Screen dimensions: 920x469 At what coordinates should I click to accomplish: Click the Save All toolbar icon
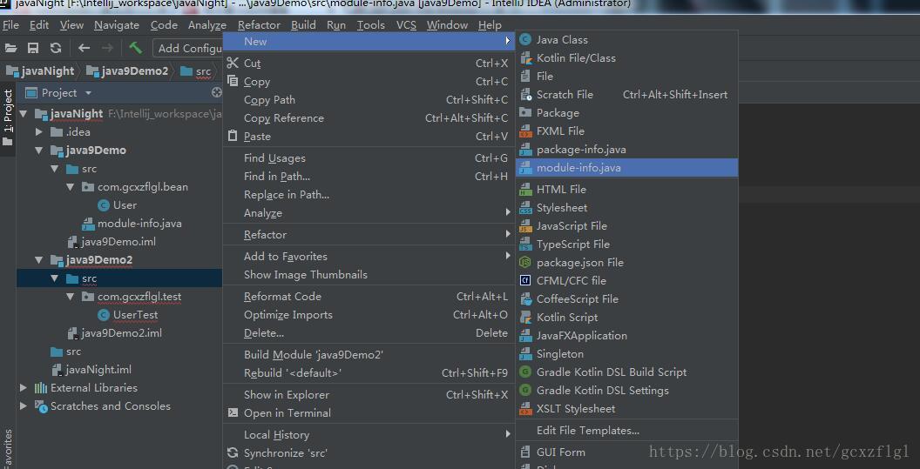33,48
